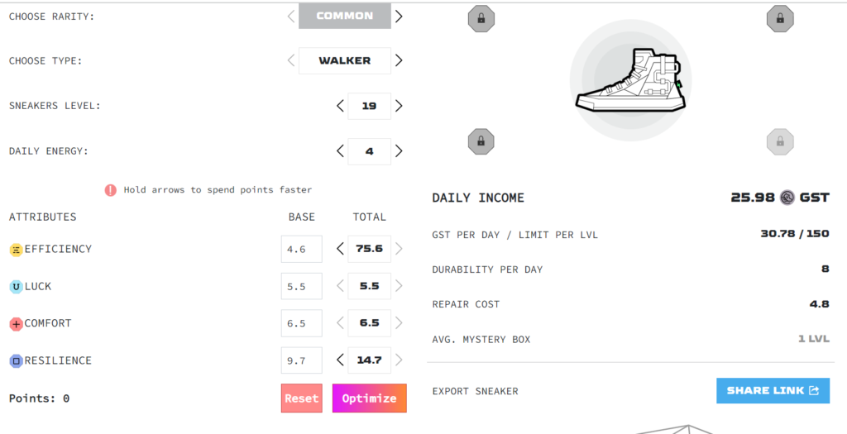Decrease Comfort total with left arrow
Image resolution: width=847 pixels, height=434 pixels.
click(340, 322)
